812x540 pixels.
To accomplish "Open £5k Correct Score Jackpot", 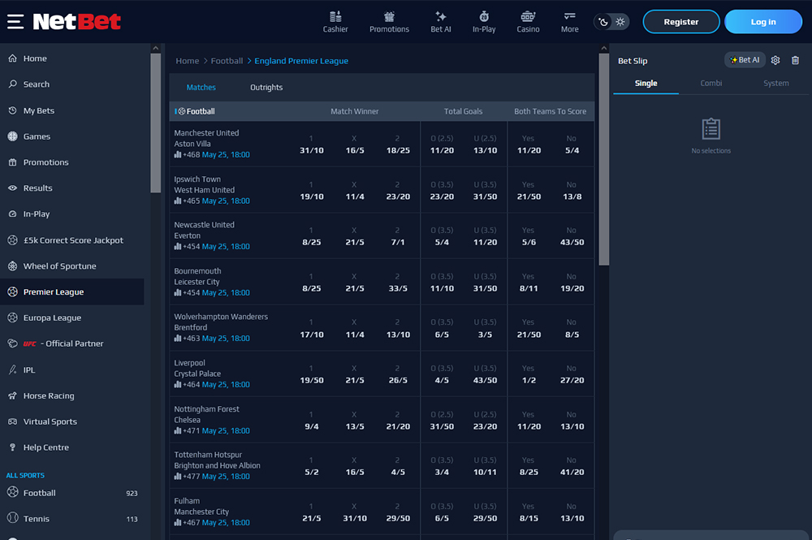I will point(72,240).
